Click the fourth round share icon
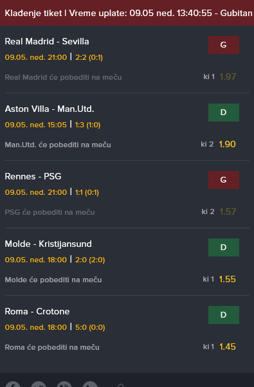Screen dimensions: 254x387 click(x=90, y=384)
